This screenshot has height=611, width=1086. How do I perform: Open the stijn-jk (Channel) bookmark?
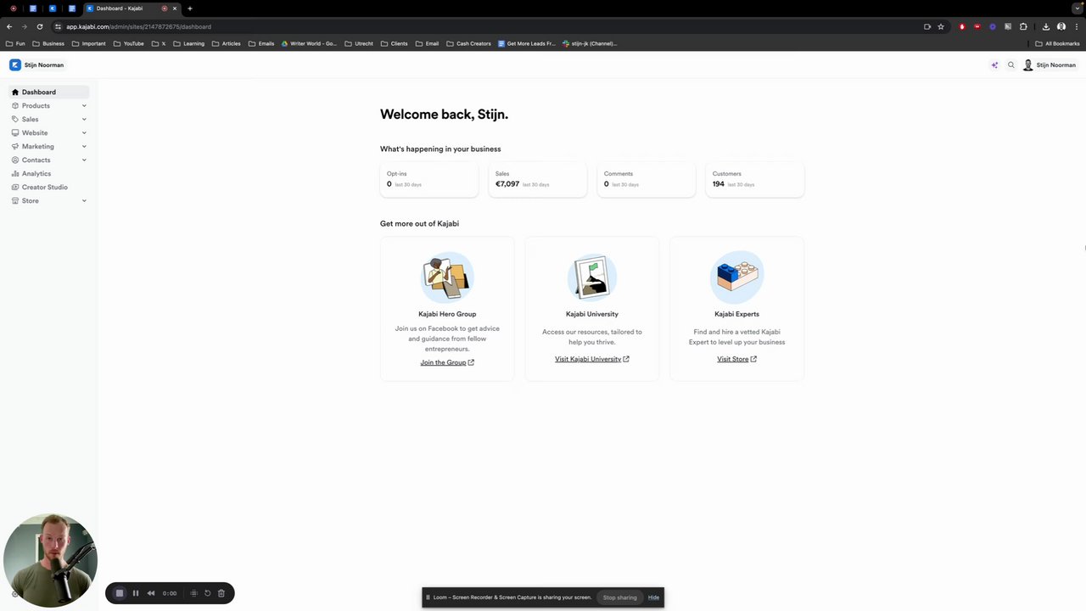pos(590,43)
